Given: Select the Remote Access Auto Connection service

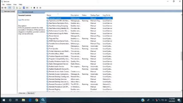Looking at the screenshot, I should (x=79, y=72).
